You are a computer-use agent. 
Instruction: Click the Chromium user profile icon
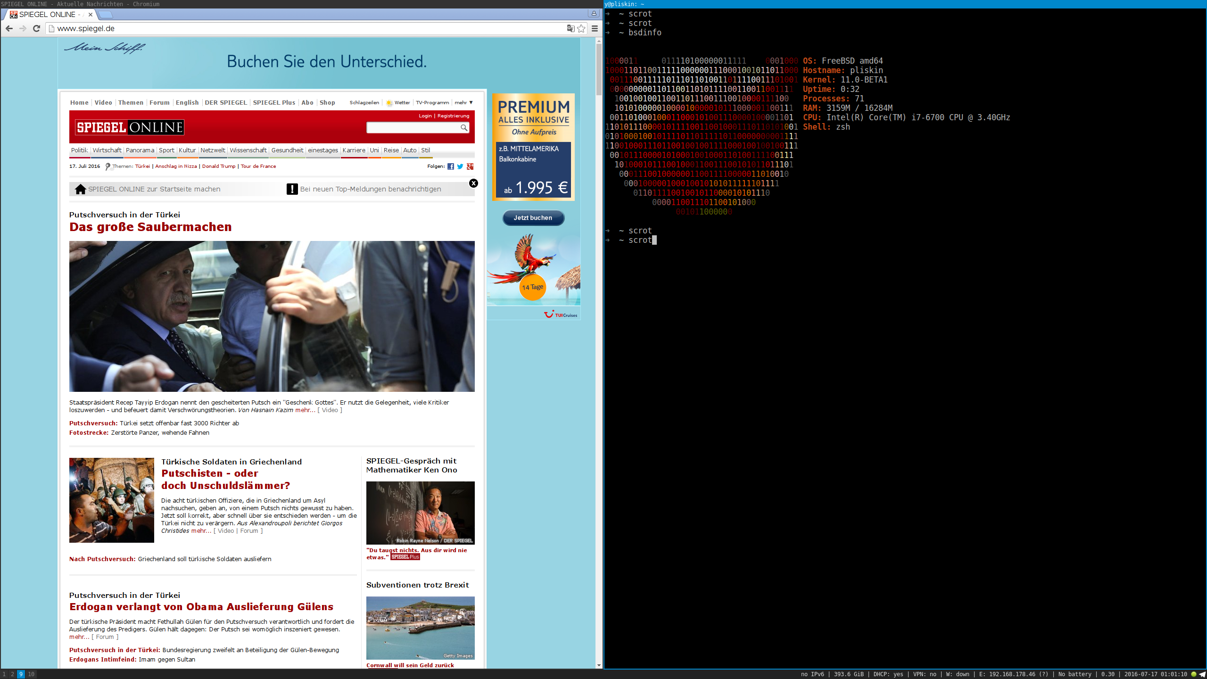tap(594, 13)
